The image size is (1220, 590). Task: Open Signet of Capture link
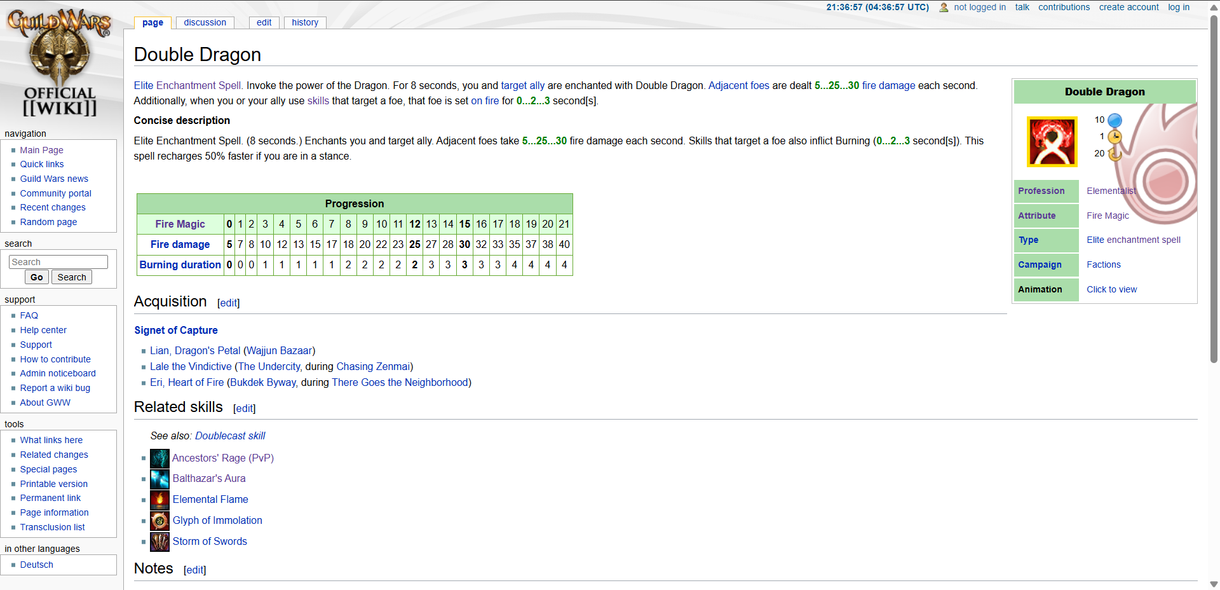(x=176, y=331)
